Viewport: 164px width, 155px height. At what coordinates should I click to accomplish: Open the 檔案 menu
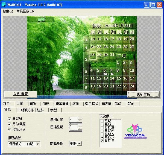pyautogui.click(x=7, y=11)
